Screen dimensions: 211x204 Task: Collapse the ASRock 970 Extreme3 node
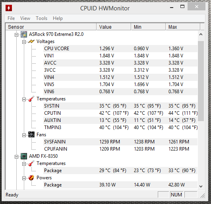(16, 35)
